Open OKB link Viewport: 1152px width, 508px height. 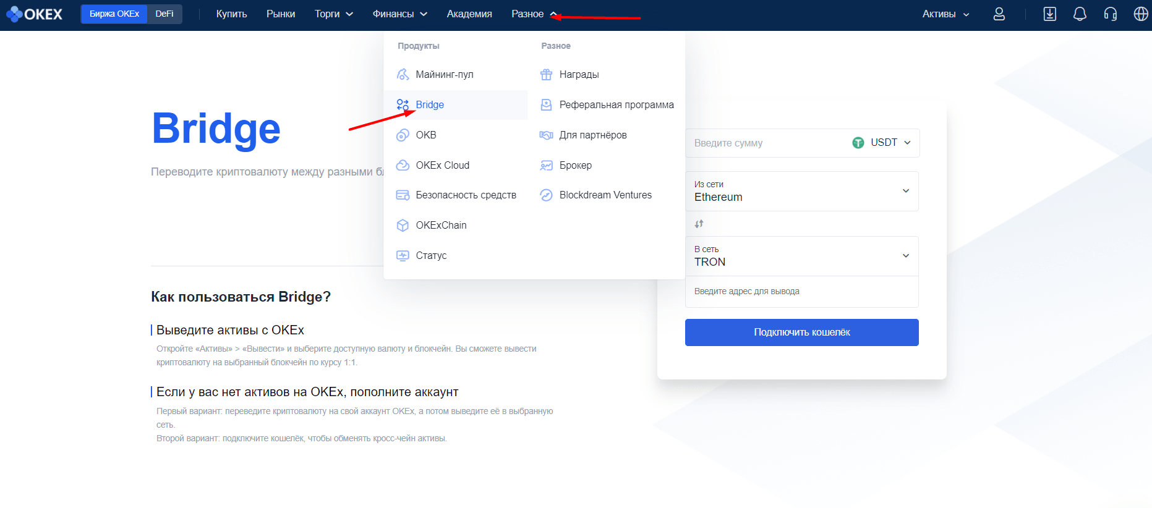click(426, 135)
